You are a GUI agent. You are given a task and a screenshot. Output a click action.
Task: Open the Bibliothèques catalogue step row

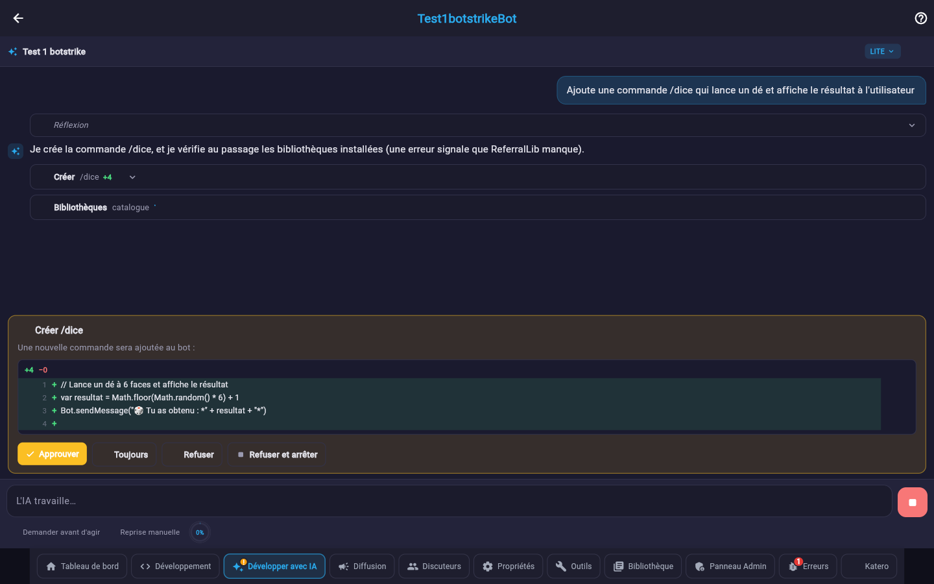[x=477, y=208]
